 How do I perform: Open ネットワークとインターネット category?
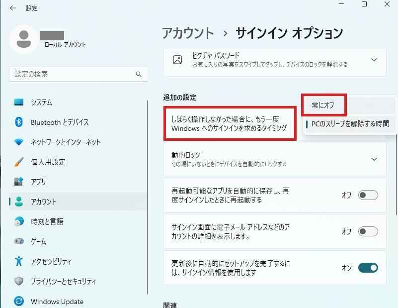click(78, 142)
